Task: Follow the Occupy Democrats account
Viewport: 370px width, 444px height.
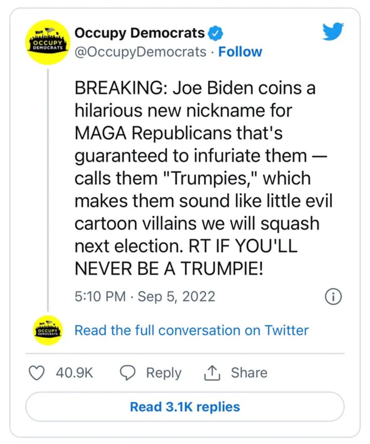Action: pyautogui.click(x=240, y=52)
